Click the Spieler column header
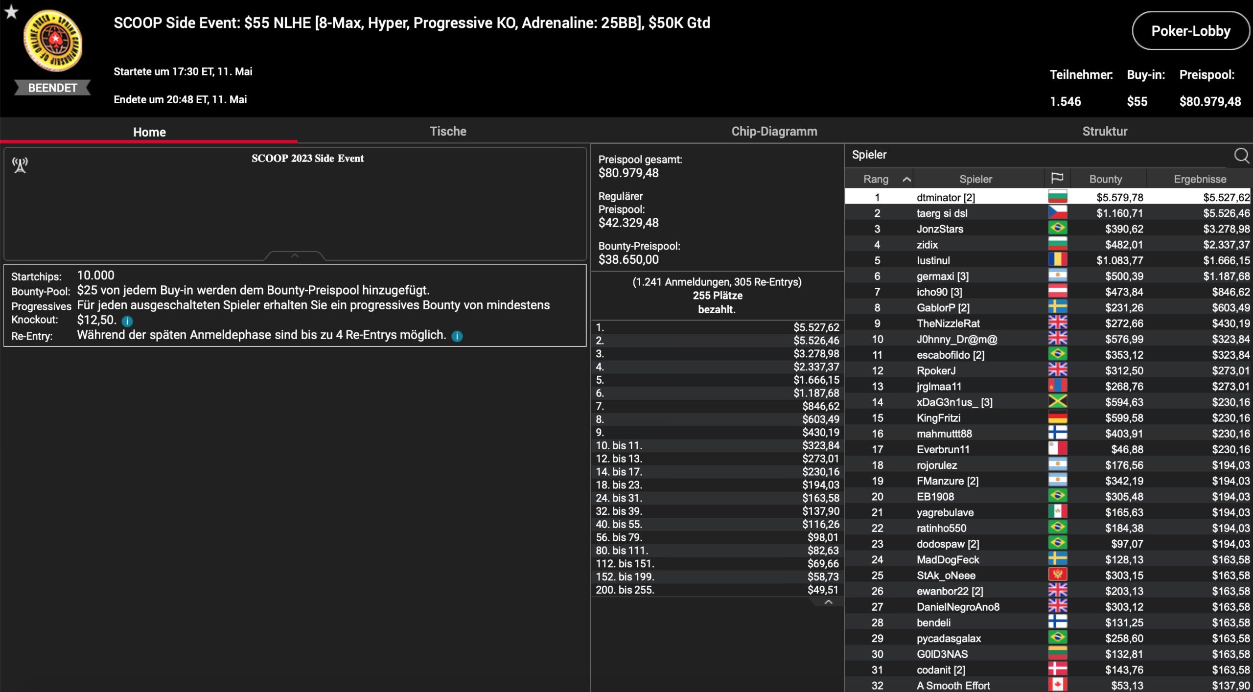The height and width of the screenshot is (692, 1253). 975,179
